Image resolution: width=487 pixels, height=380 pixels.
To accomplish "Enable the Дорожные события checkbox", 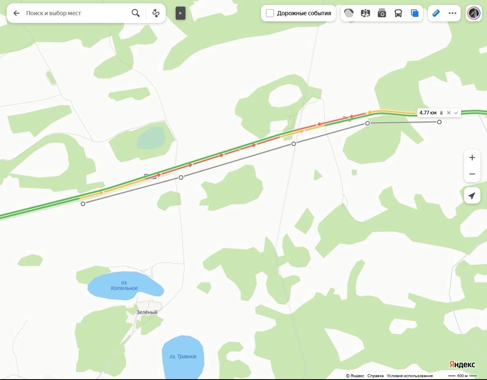I will point(270,13).
